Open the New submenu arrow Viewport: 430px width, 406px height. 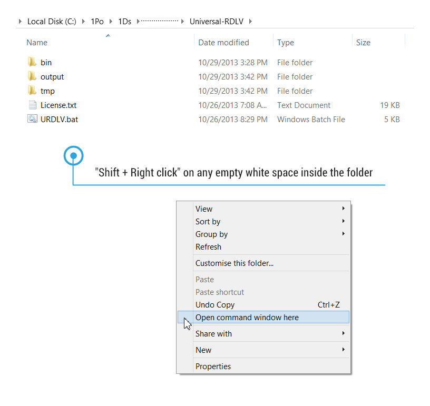[x=344, y=350]
